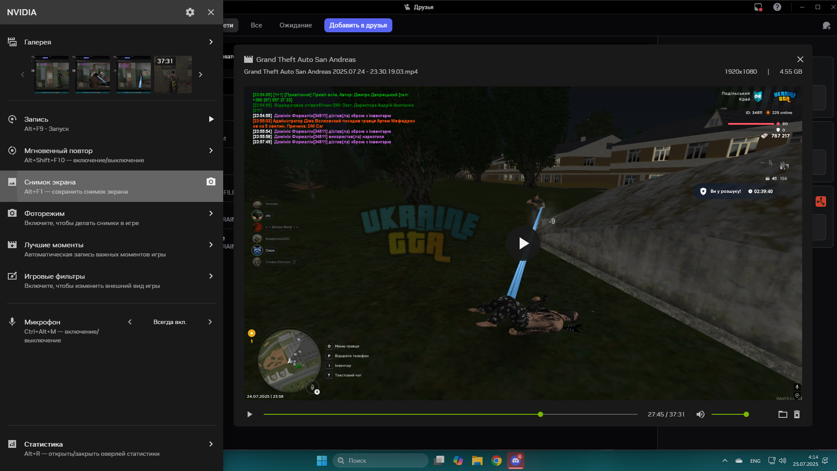The height and width of the screenshot is (471, 837).
Task: Show hidden system tray icons
Action: tap(725, 461)
